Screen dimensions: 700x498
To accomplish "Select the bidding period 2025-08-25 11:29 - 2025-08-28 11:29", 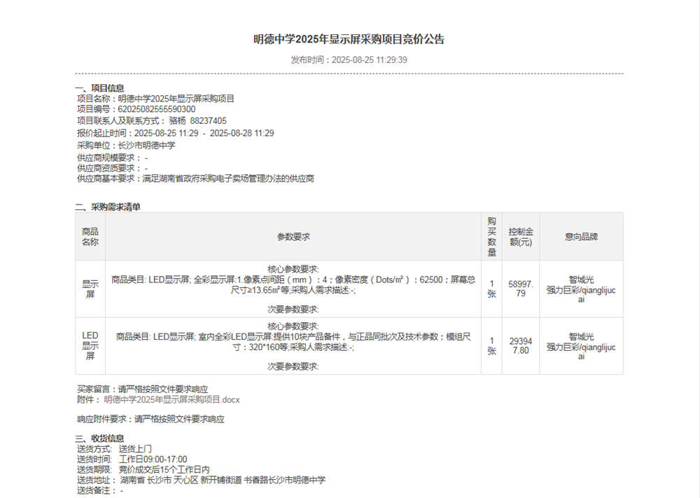I will (x=204, y=133).
